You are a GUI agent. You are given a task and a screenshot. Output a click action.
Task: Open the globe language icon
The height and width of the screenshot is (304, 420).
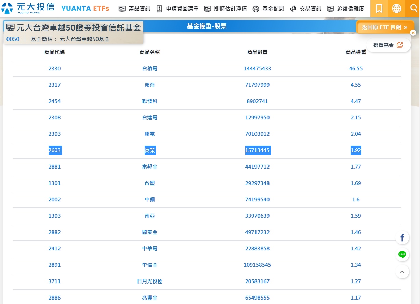click(396, 9)
